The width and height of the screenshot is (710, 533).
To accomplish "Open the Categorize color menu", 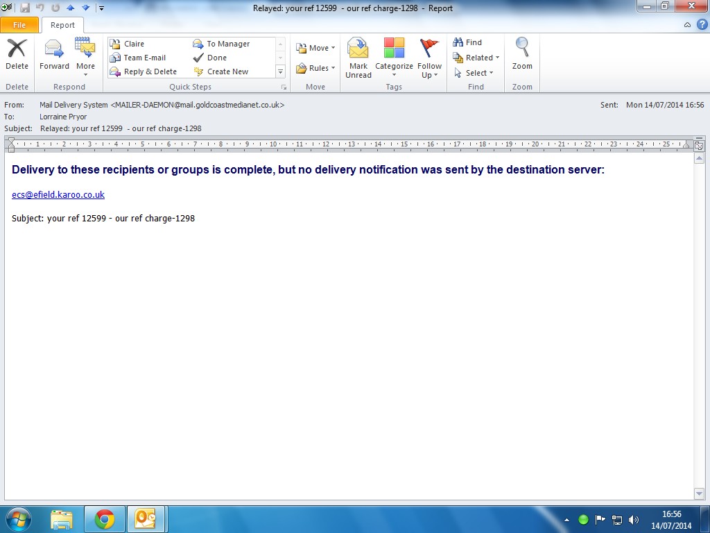I will 394,58.
